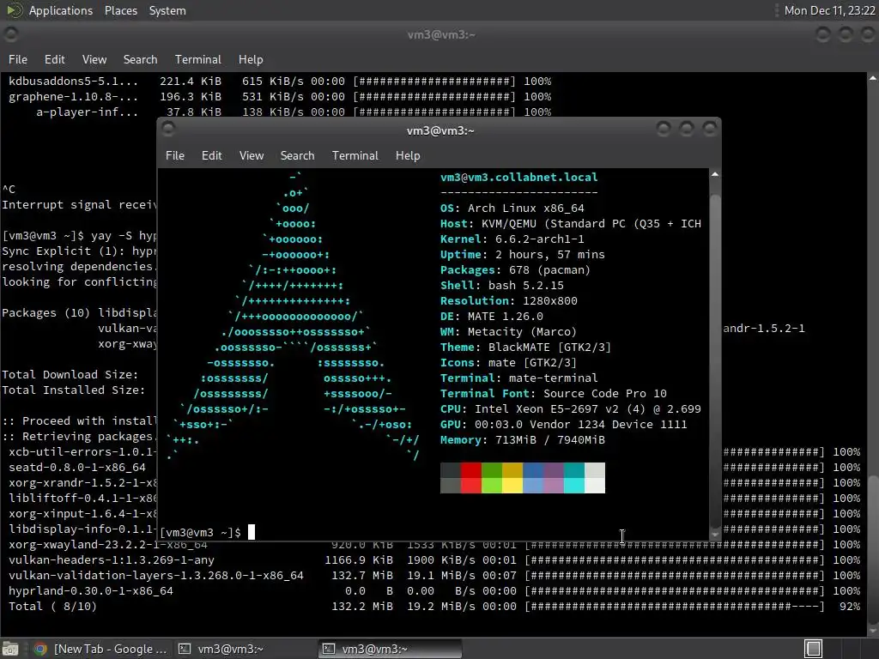Click the Memory: 713MiB / 7940MiB line

523,440
